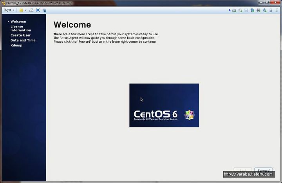Click the CD/DVD drive device icon

(x=240, y=11)
